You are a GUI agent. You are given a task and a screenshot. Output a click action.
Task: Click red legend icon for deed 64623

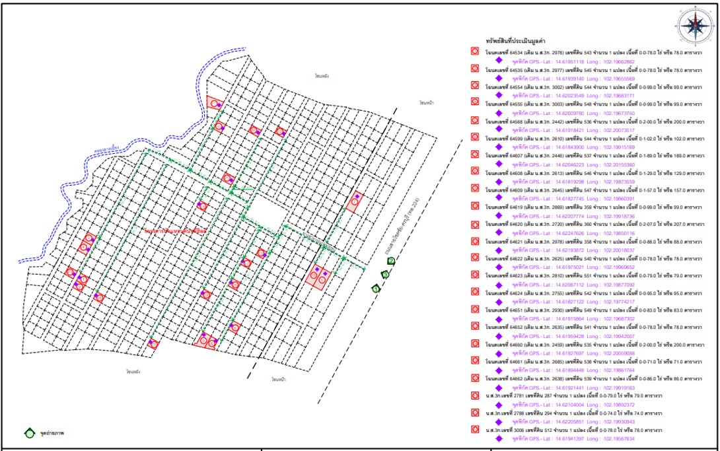[x=475, y=274]
